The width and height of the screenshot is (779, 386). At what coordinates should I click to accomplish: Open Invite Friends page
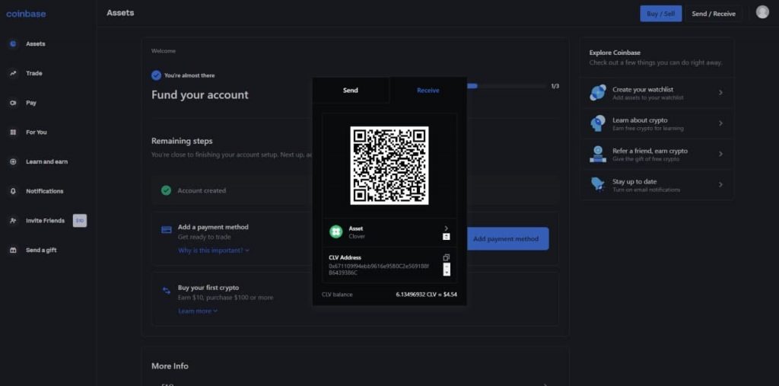(x=45, y=221)
